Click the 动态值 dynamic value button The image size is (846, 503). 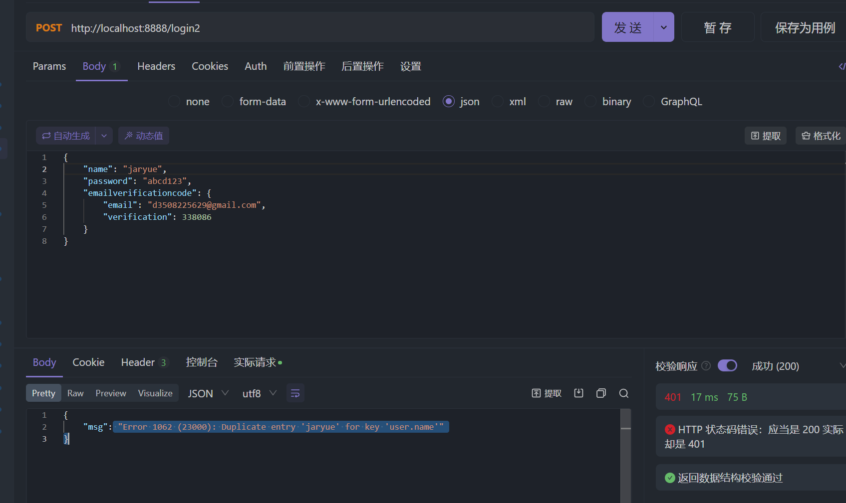144,136
